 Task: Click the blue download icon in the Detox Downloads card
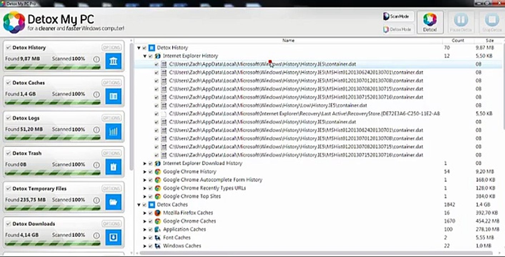tap(113, 237)
